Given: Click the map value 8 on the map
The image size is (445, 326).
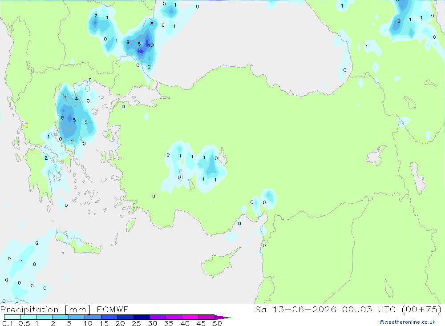Looking at the screenshot, I should click(x=128, y=42).
